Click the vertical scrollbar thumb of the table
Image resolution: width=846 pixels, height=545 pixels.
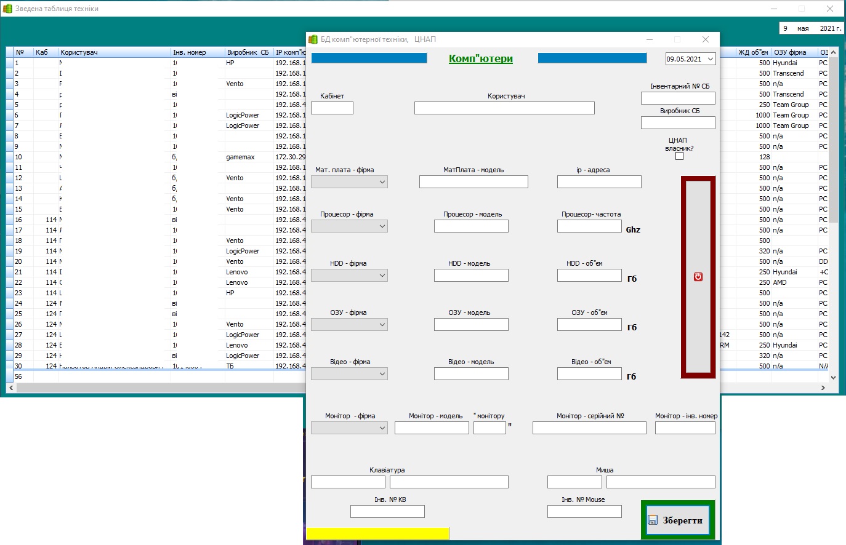pos(834,140)
